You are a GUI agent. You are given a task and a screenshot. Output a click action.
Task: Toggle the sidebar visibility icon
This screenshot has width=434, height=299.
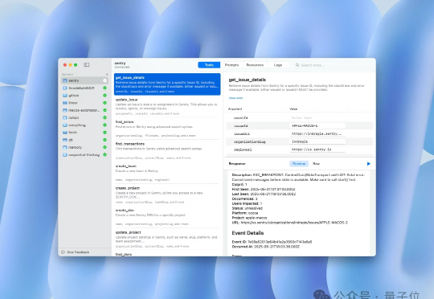coord(87,65)
